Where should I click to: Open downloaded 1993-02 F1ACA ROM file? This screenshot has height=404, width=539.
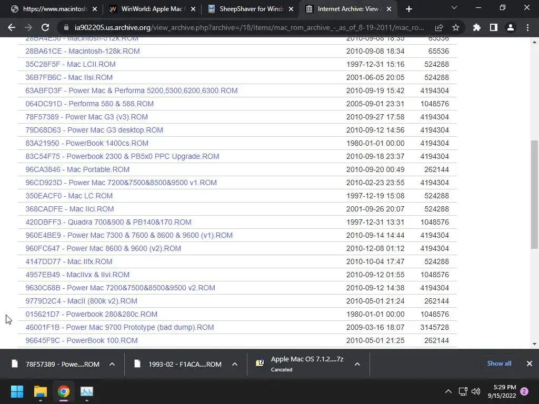[179, 364]
